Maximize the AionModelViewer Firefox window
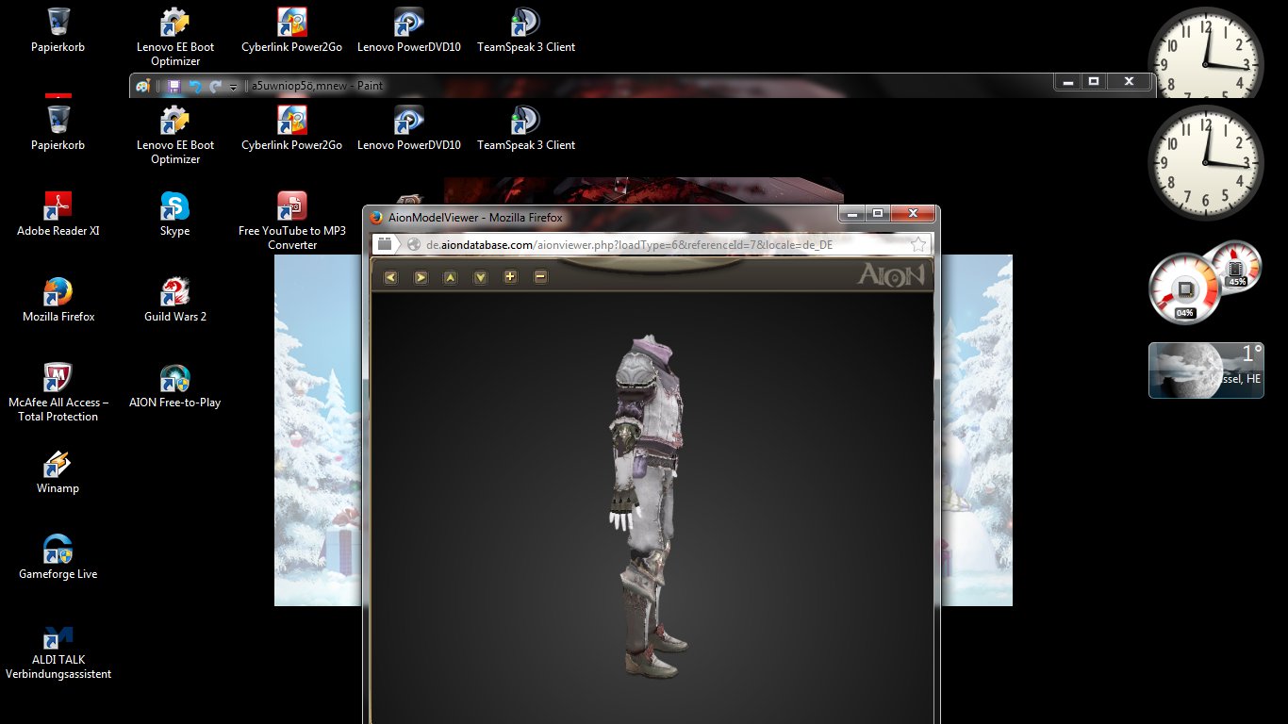This screenshot has height=724, width=1288. click(x=878, y=214)
